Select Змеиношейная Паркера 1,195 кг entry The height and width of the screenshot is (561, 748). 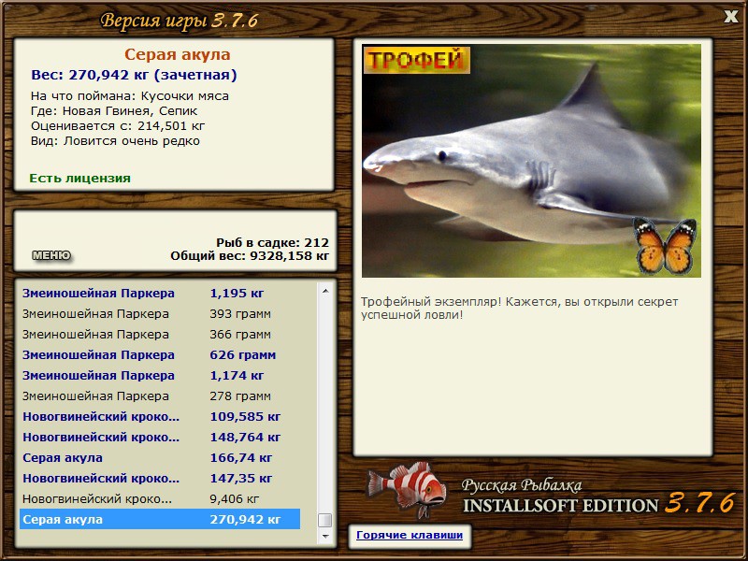160,293
